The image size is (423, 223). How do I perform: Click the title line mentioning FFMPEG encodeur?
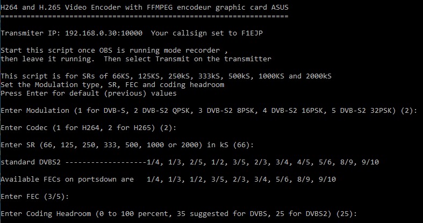pos(145,8)
